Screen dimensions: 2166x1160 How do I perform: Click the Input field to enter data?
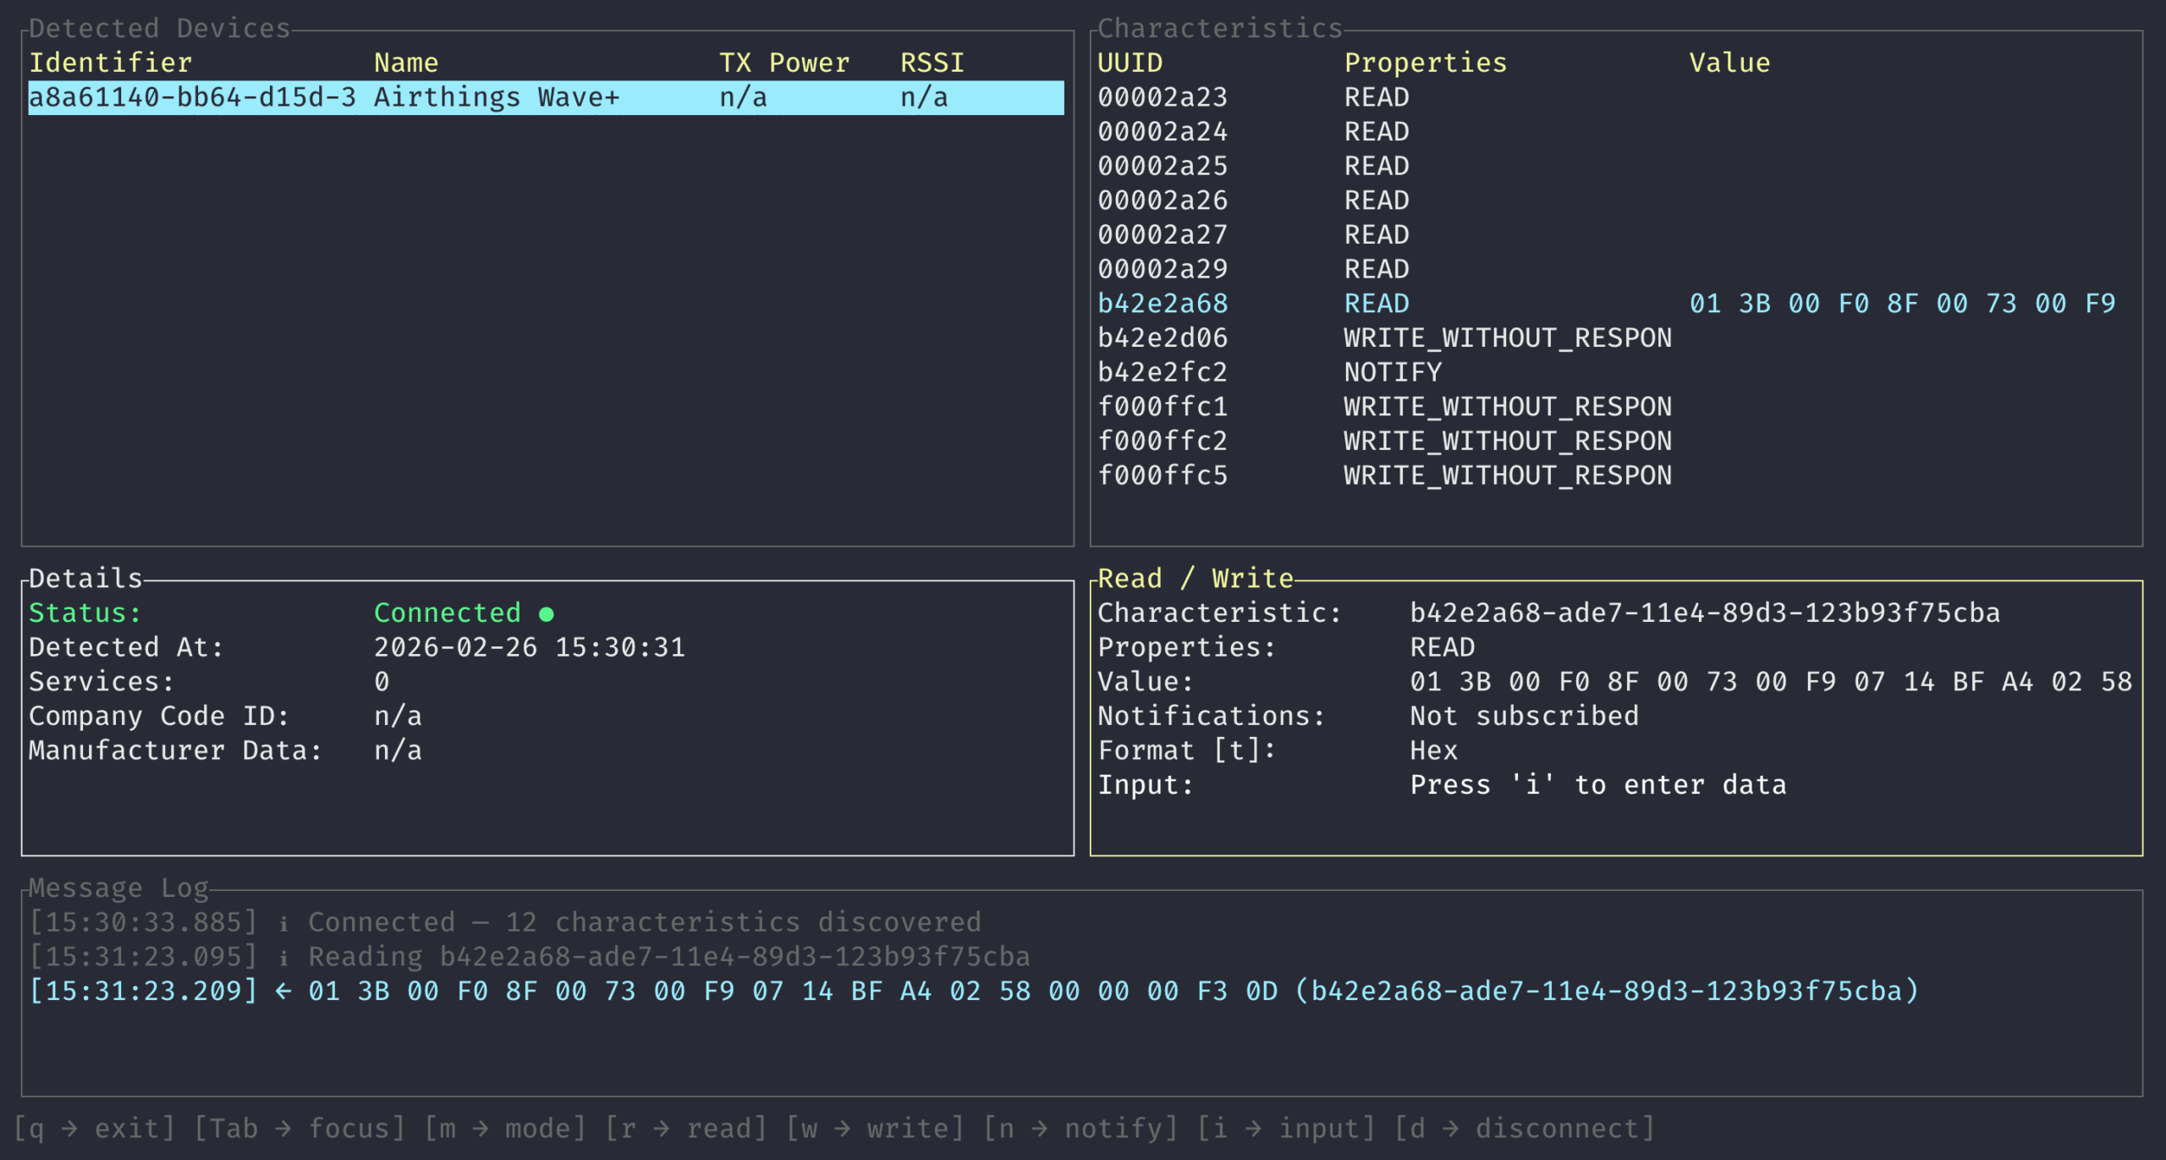coord(1597,785)
